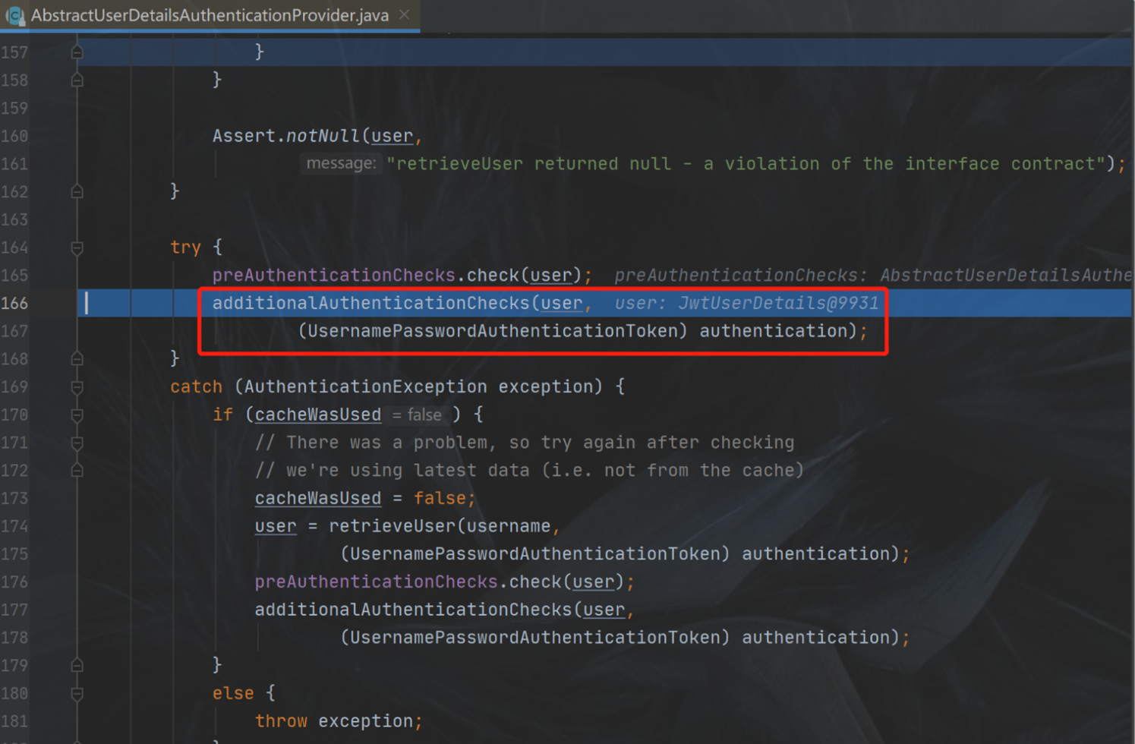
Task: Click the "message:" parameter hint on line 161
Action: point(340,163)
